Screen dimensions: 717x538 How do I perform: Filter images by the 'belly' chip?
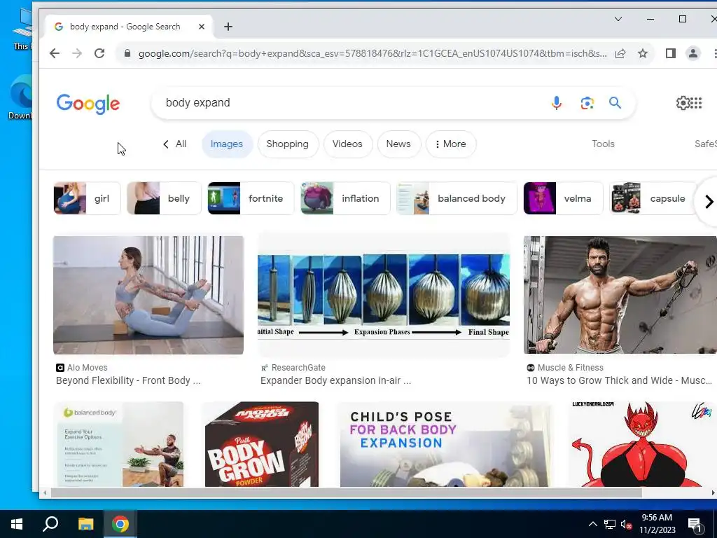pyautogui.click(x=164, y=198)
